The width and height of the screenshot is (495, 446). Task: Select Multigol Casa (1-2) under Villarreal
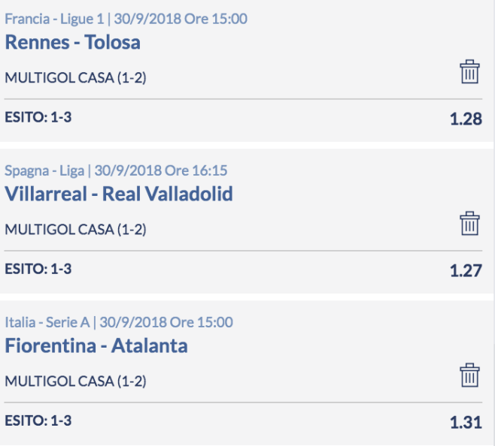[x=75, y=229]
